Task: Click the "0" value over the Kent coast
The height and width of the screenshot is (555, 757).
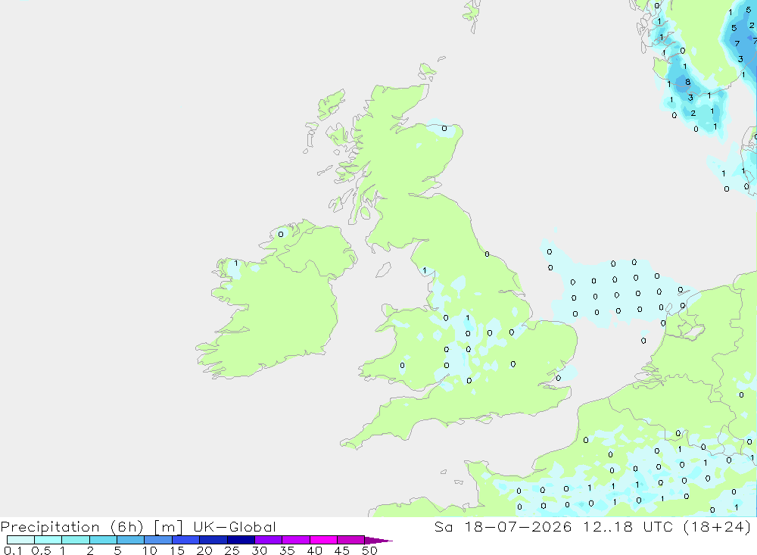Action: 559,379
